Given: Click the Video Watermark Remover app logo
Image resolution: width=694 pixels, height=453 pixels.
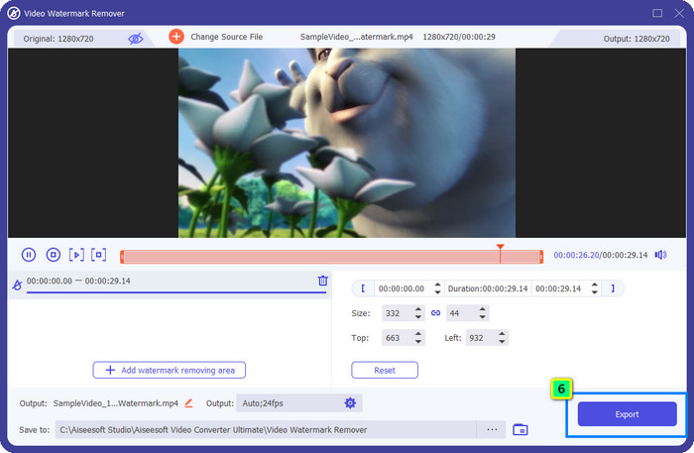Looking at the screenshot, I should (x=14, y=13).
